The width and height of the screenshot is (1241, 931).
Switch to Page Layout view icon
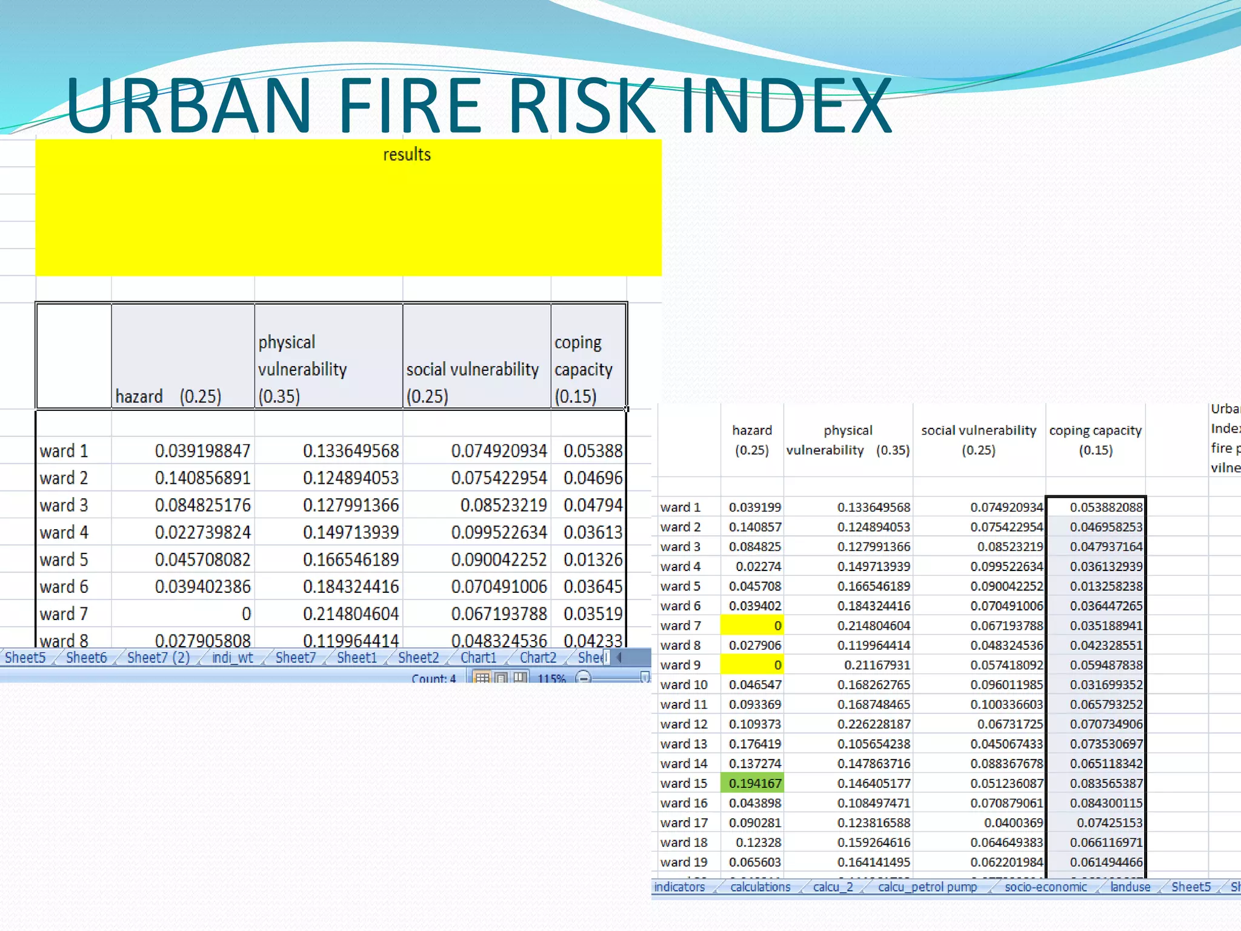[501, 677]
